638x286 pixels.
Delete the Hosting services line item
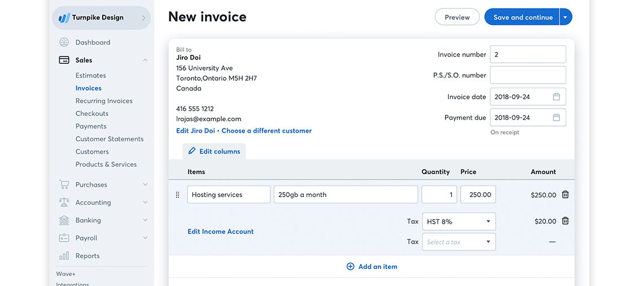pyautogui.click(x=565, y=194)
